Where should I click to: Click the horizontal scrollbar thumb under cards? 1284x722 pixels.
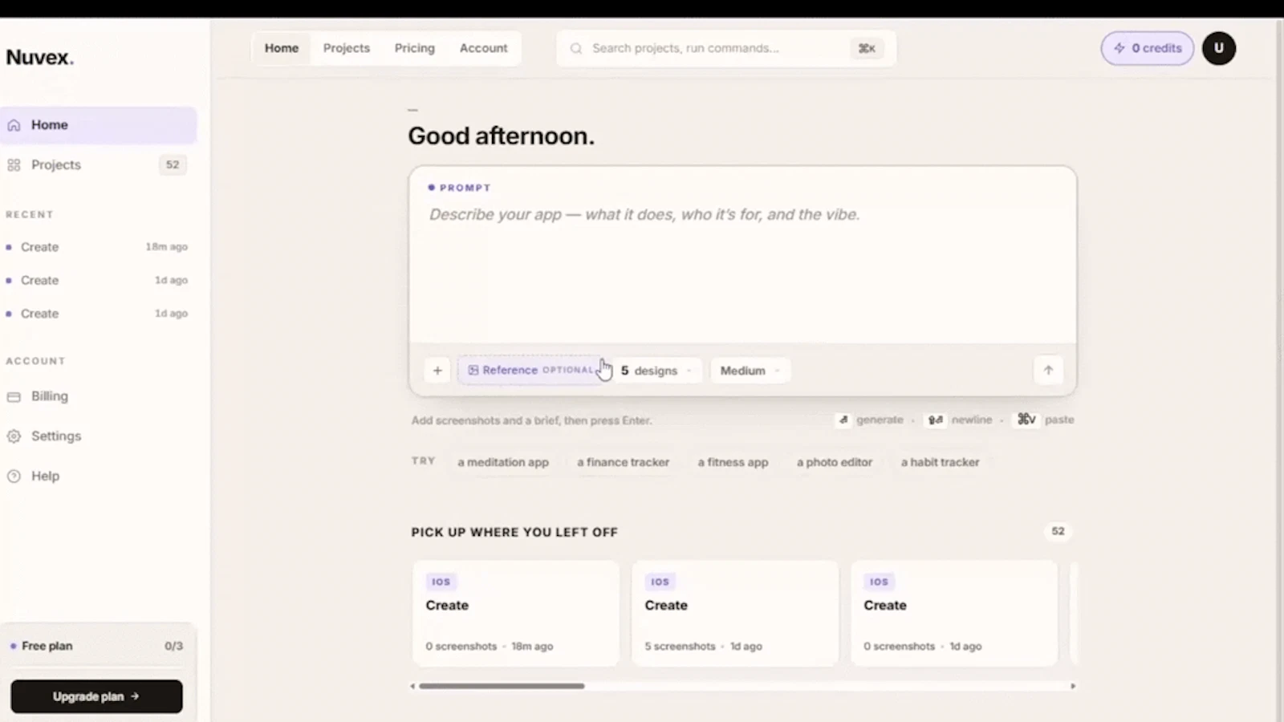point(502,686)
